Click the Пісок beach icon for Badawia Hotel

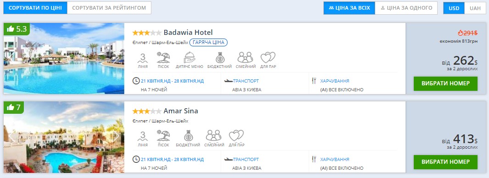click(x=163, y=60)
